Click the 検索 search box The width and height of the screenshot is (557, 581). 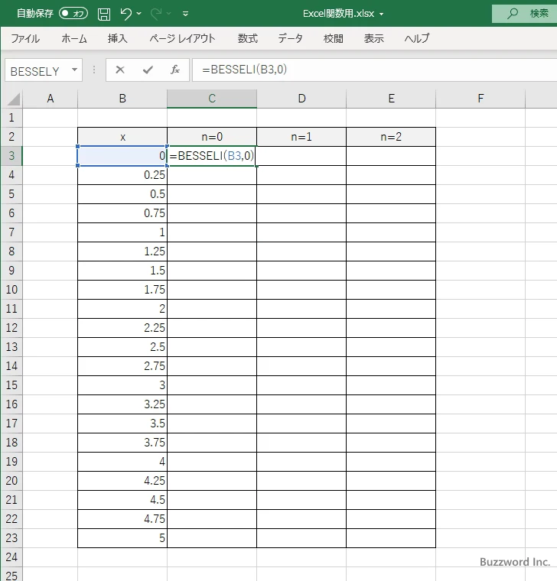[x=524, y=14]
